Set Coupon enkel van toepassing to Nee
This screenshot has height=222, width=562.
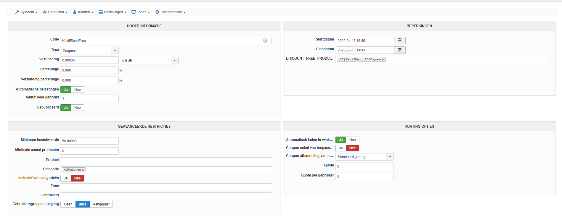(x=353, y=148)
